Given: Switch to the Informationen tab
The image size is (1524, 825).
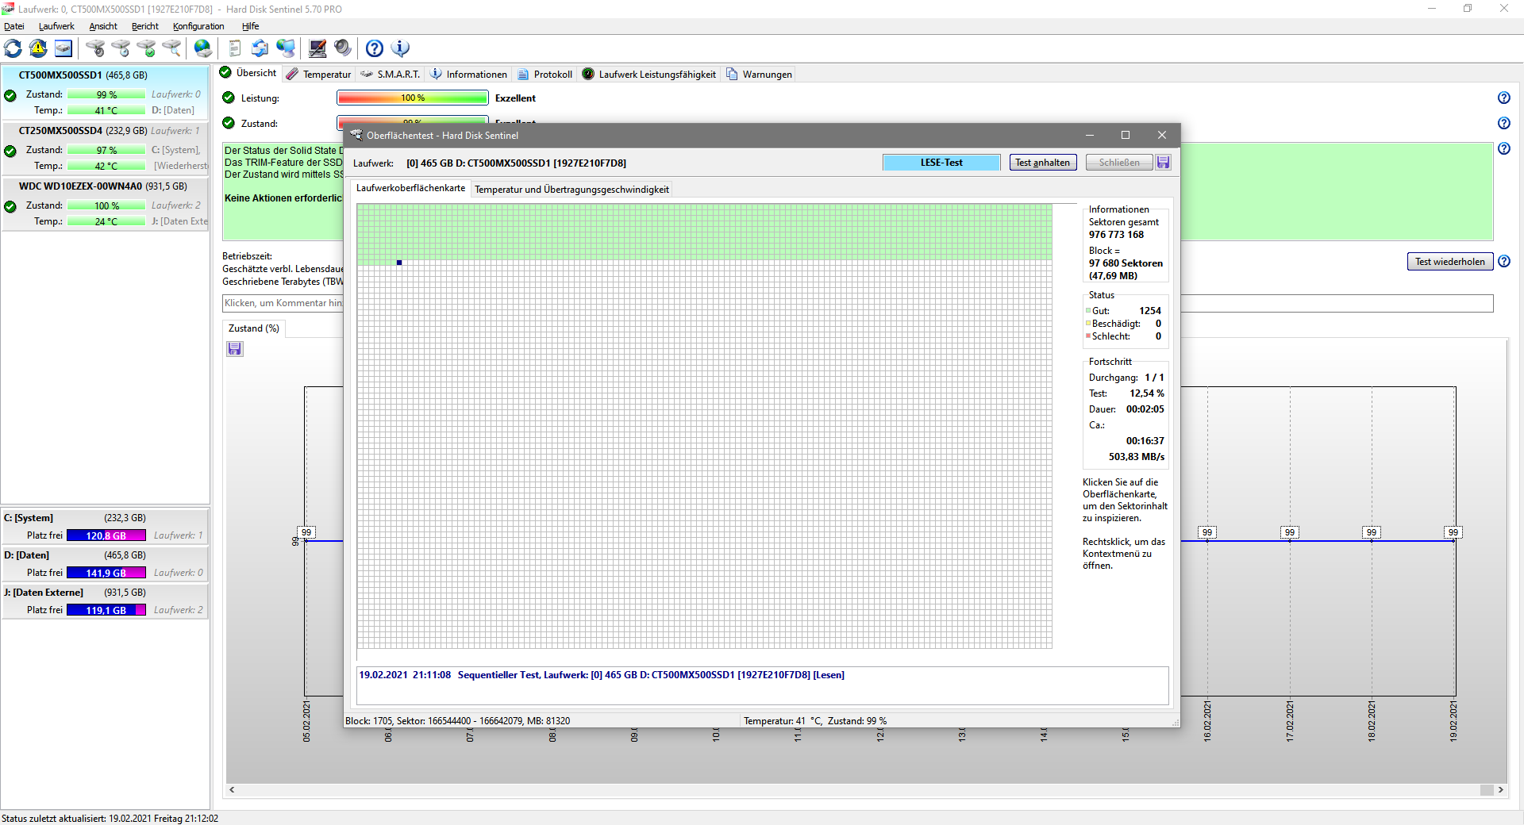Looking at the screenshot, I should (468, 75).
